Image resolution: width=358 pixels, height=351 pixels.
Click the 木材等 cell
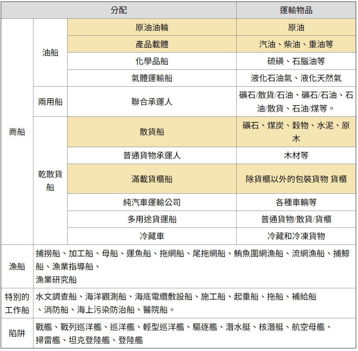click(x=296, y=155)
